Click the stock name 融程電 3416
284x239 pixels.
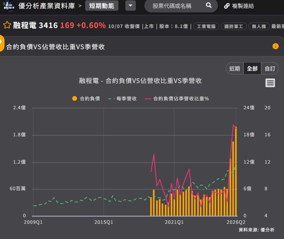click(35, 25)
